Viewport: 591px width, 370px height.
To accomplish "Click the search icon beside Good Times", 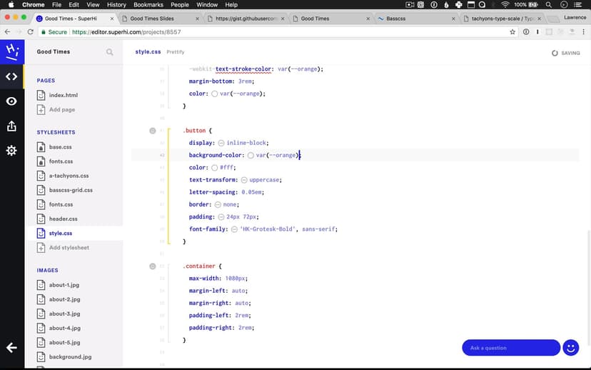I will point(109,52).
